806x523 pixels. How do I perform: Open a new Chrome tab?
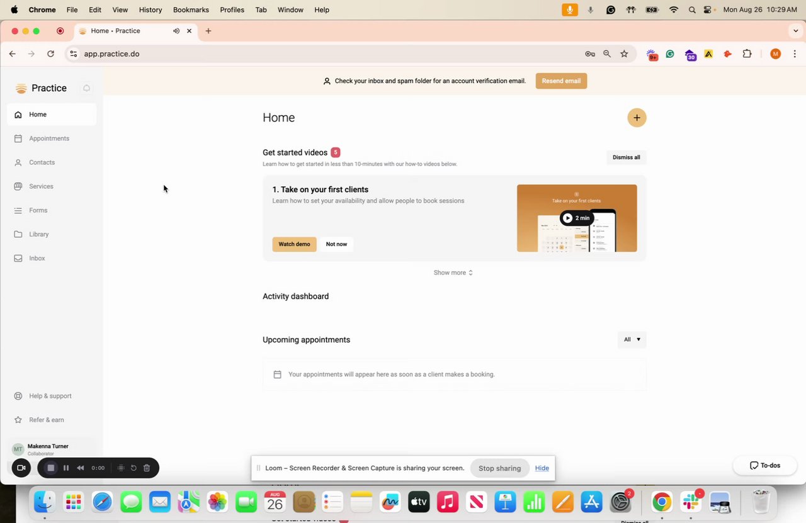(x=208, y=31)
